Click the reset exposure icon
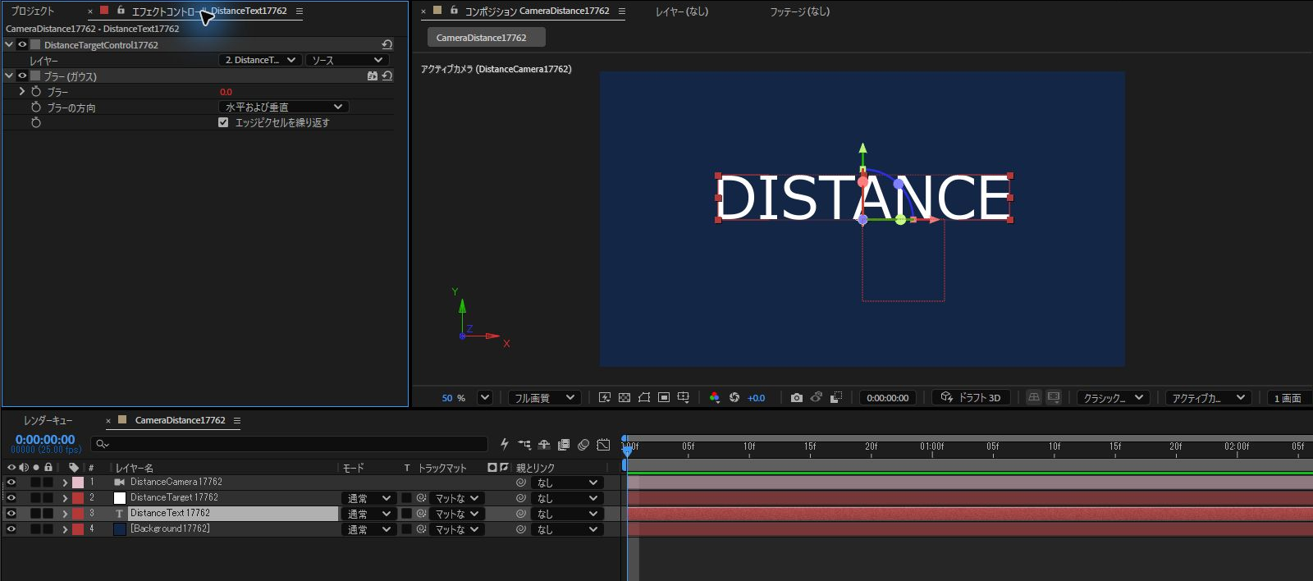 click(734, 398)
